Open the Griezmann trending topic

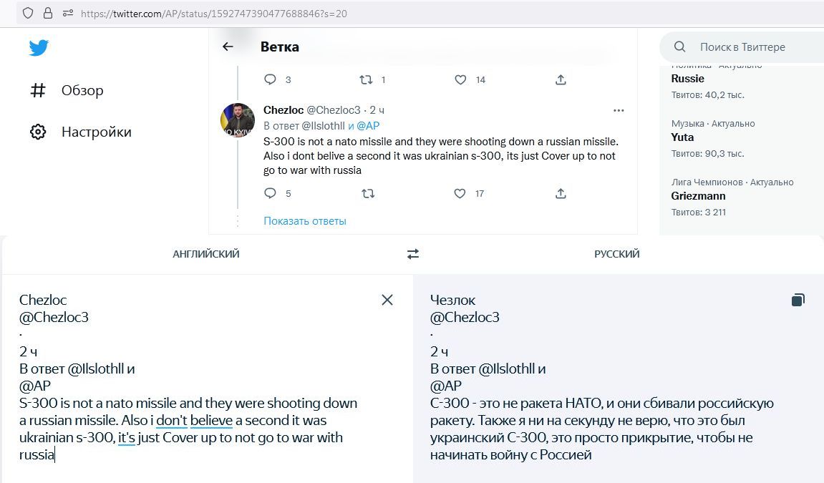pos(699,196)
